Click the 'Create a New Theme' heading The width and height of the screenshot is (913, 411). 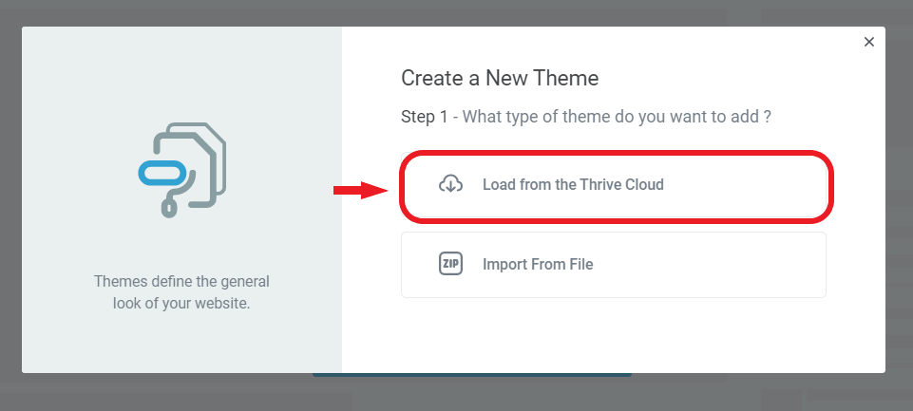[500, 78]
